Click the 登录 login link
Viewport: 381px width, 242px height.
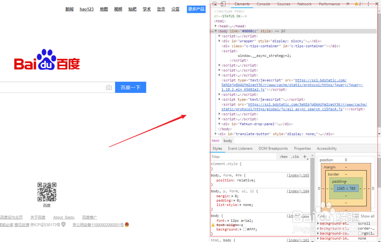[x=161, y=9]
